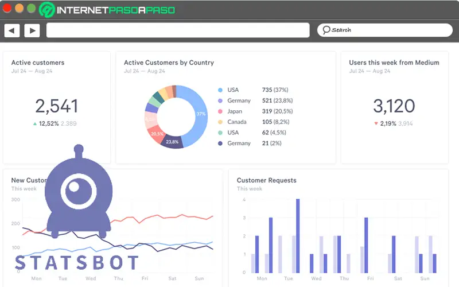Screen dimensions: 459x287
Task: Open Users this week from Medium title
Action: tap(394, 63)
